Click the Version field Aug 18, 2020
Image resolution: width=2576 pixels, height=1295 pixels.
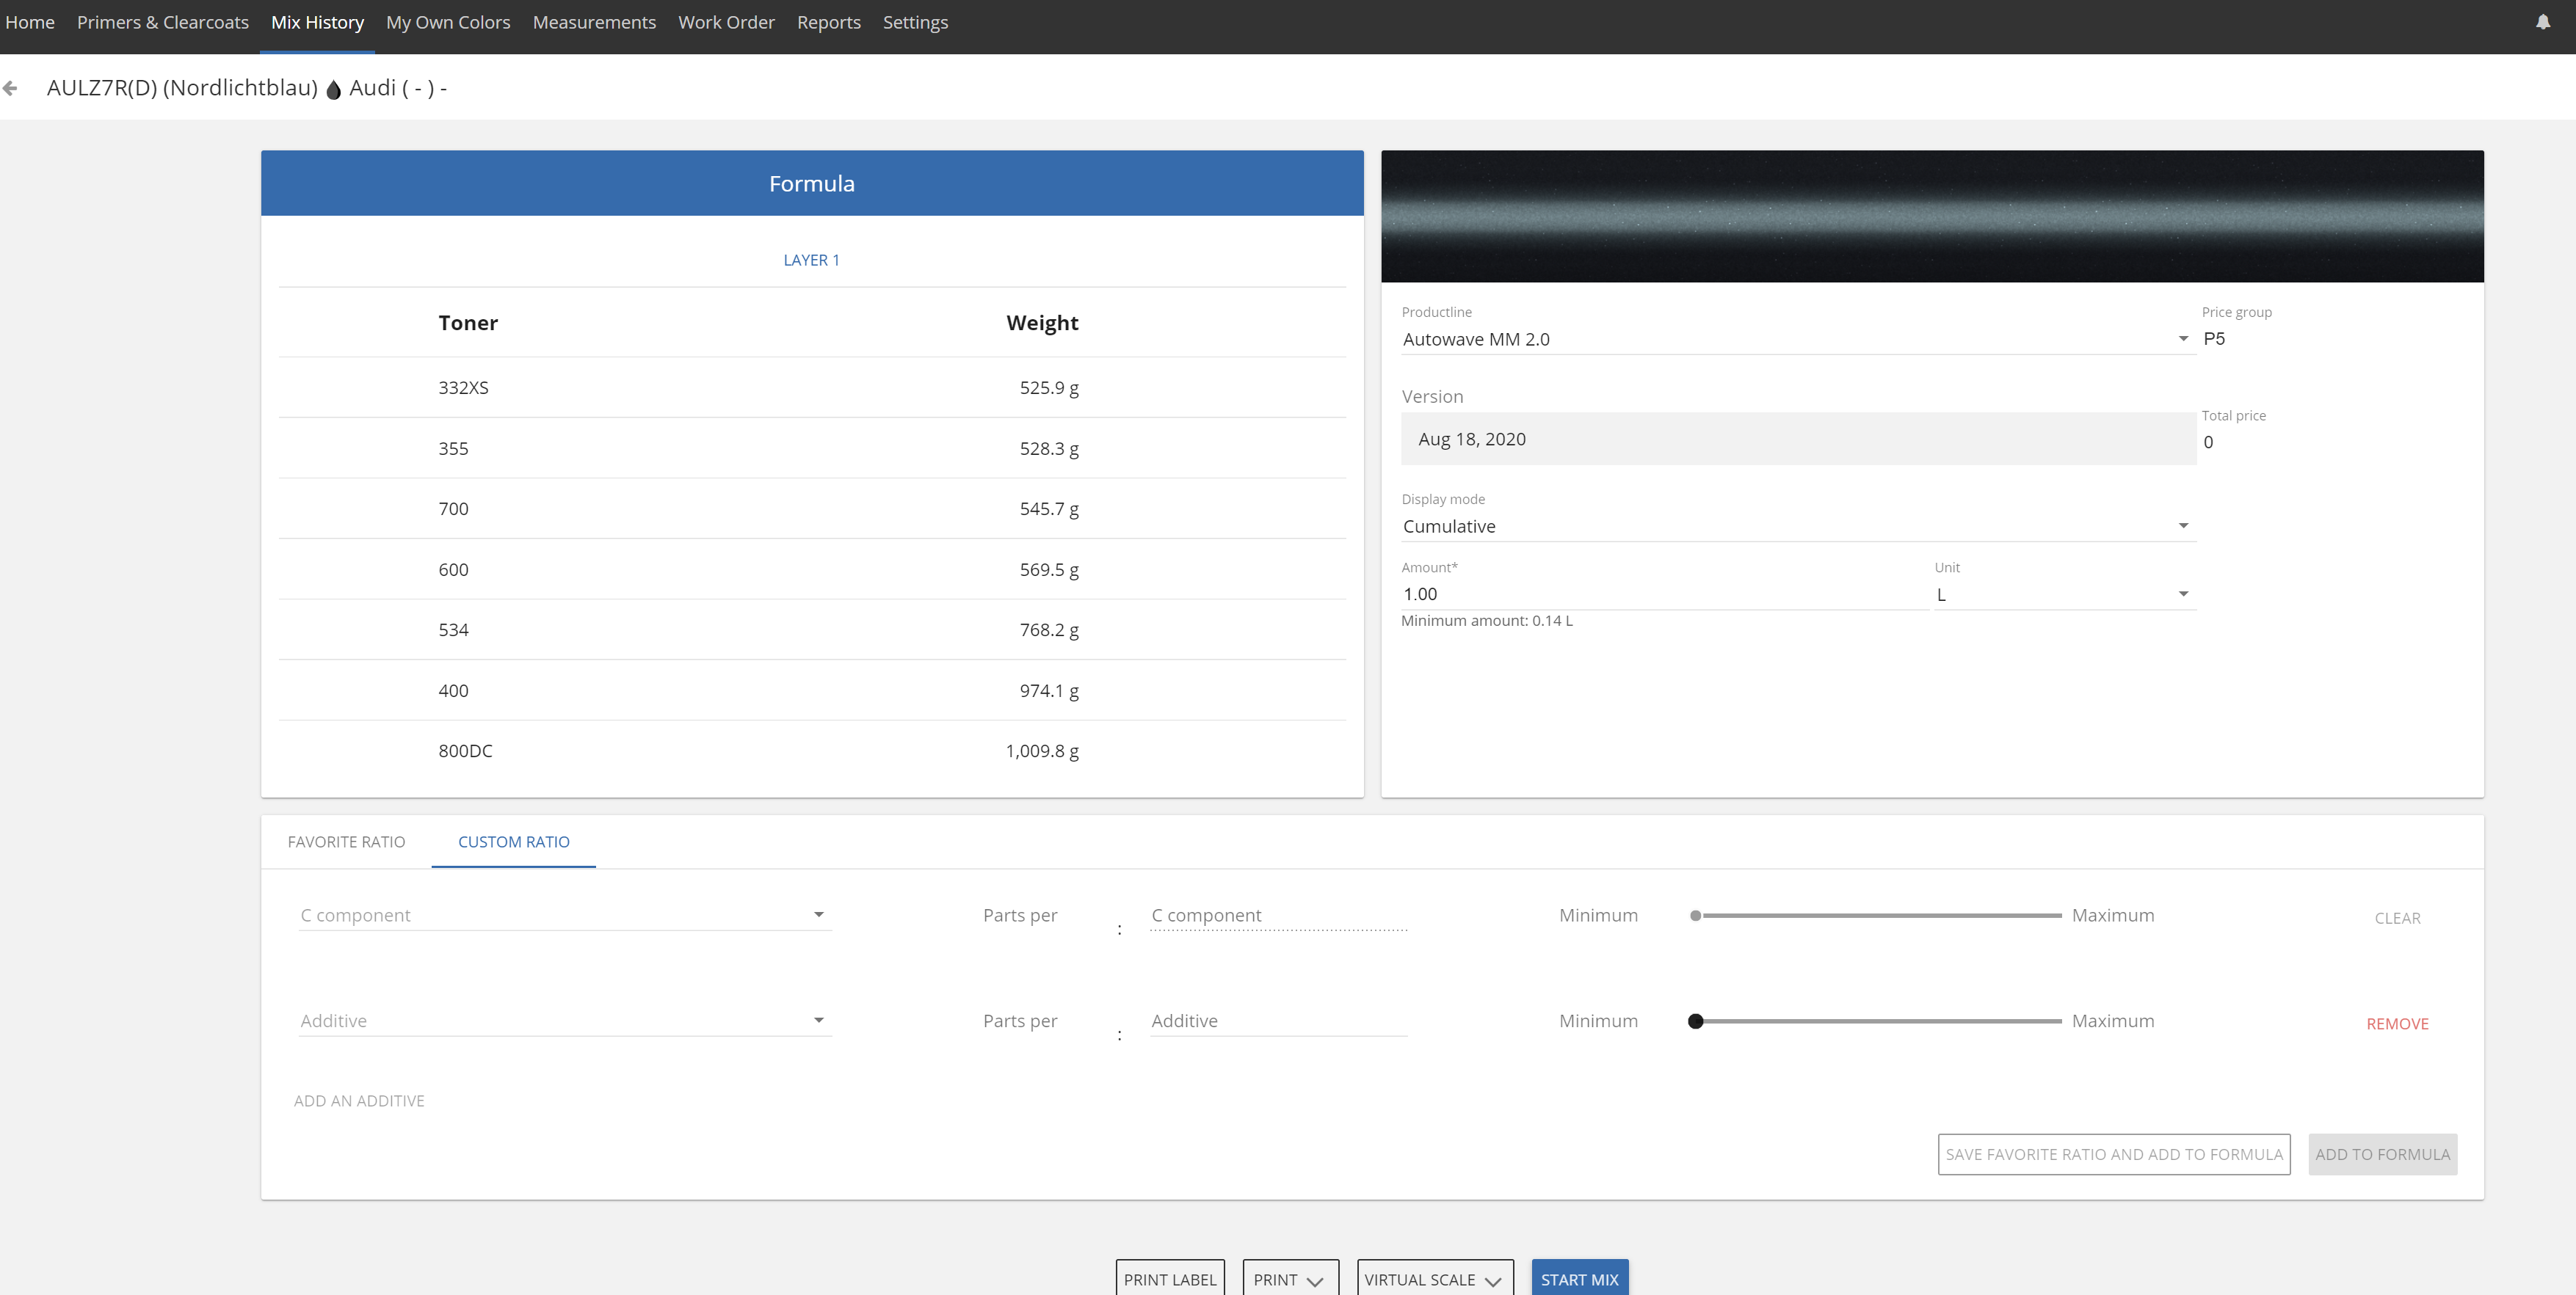click(x=1798, y=439)
